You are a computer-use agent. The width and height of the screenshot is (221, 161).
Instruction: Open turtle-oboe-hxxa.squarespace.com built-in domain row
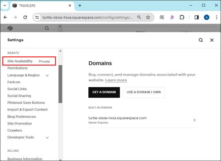point(143,120)
